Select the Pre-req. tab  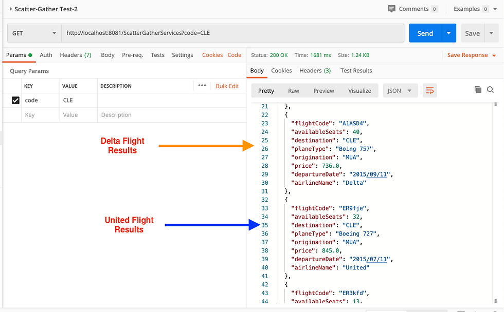[133, 55]
